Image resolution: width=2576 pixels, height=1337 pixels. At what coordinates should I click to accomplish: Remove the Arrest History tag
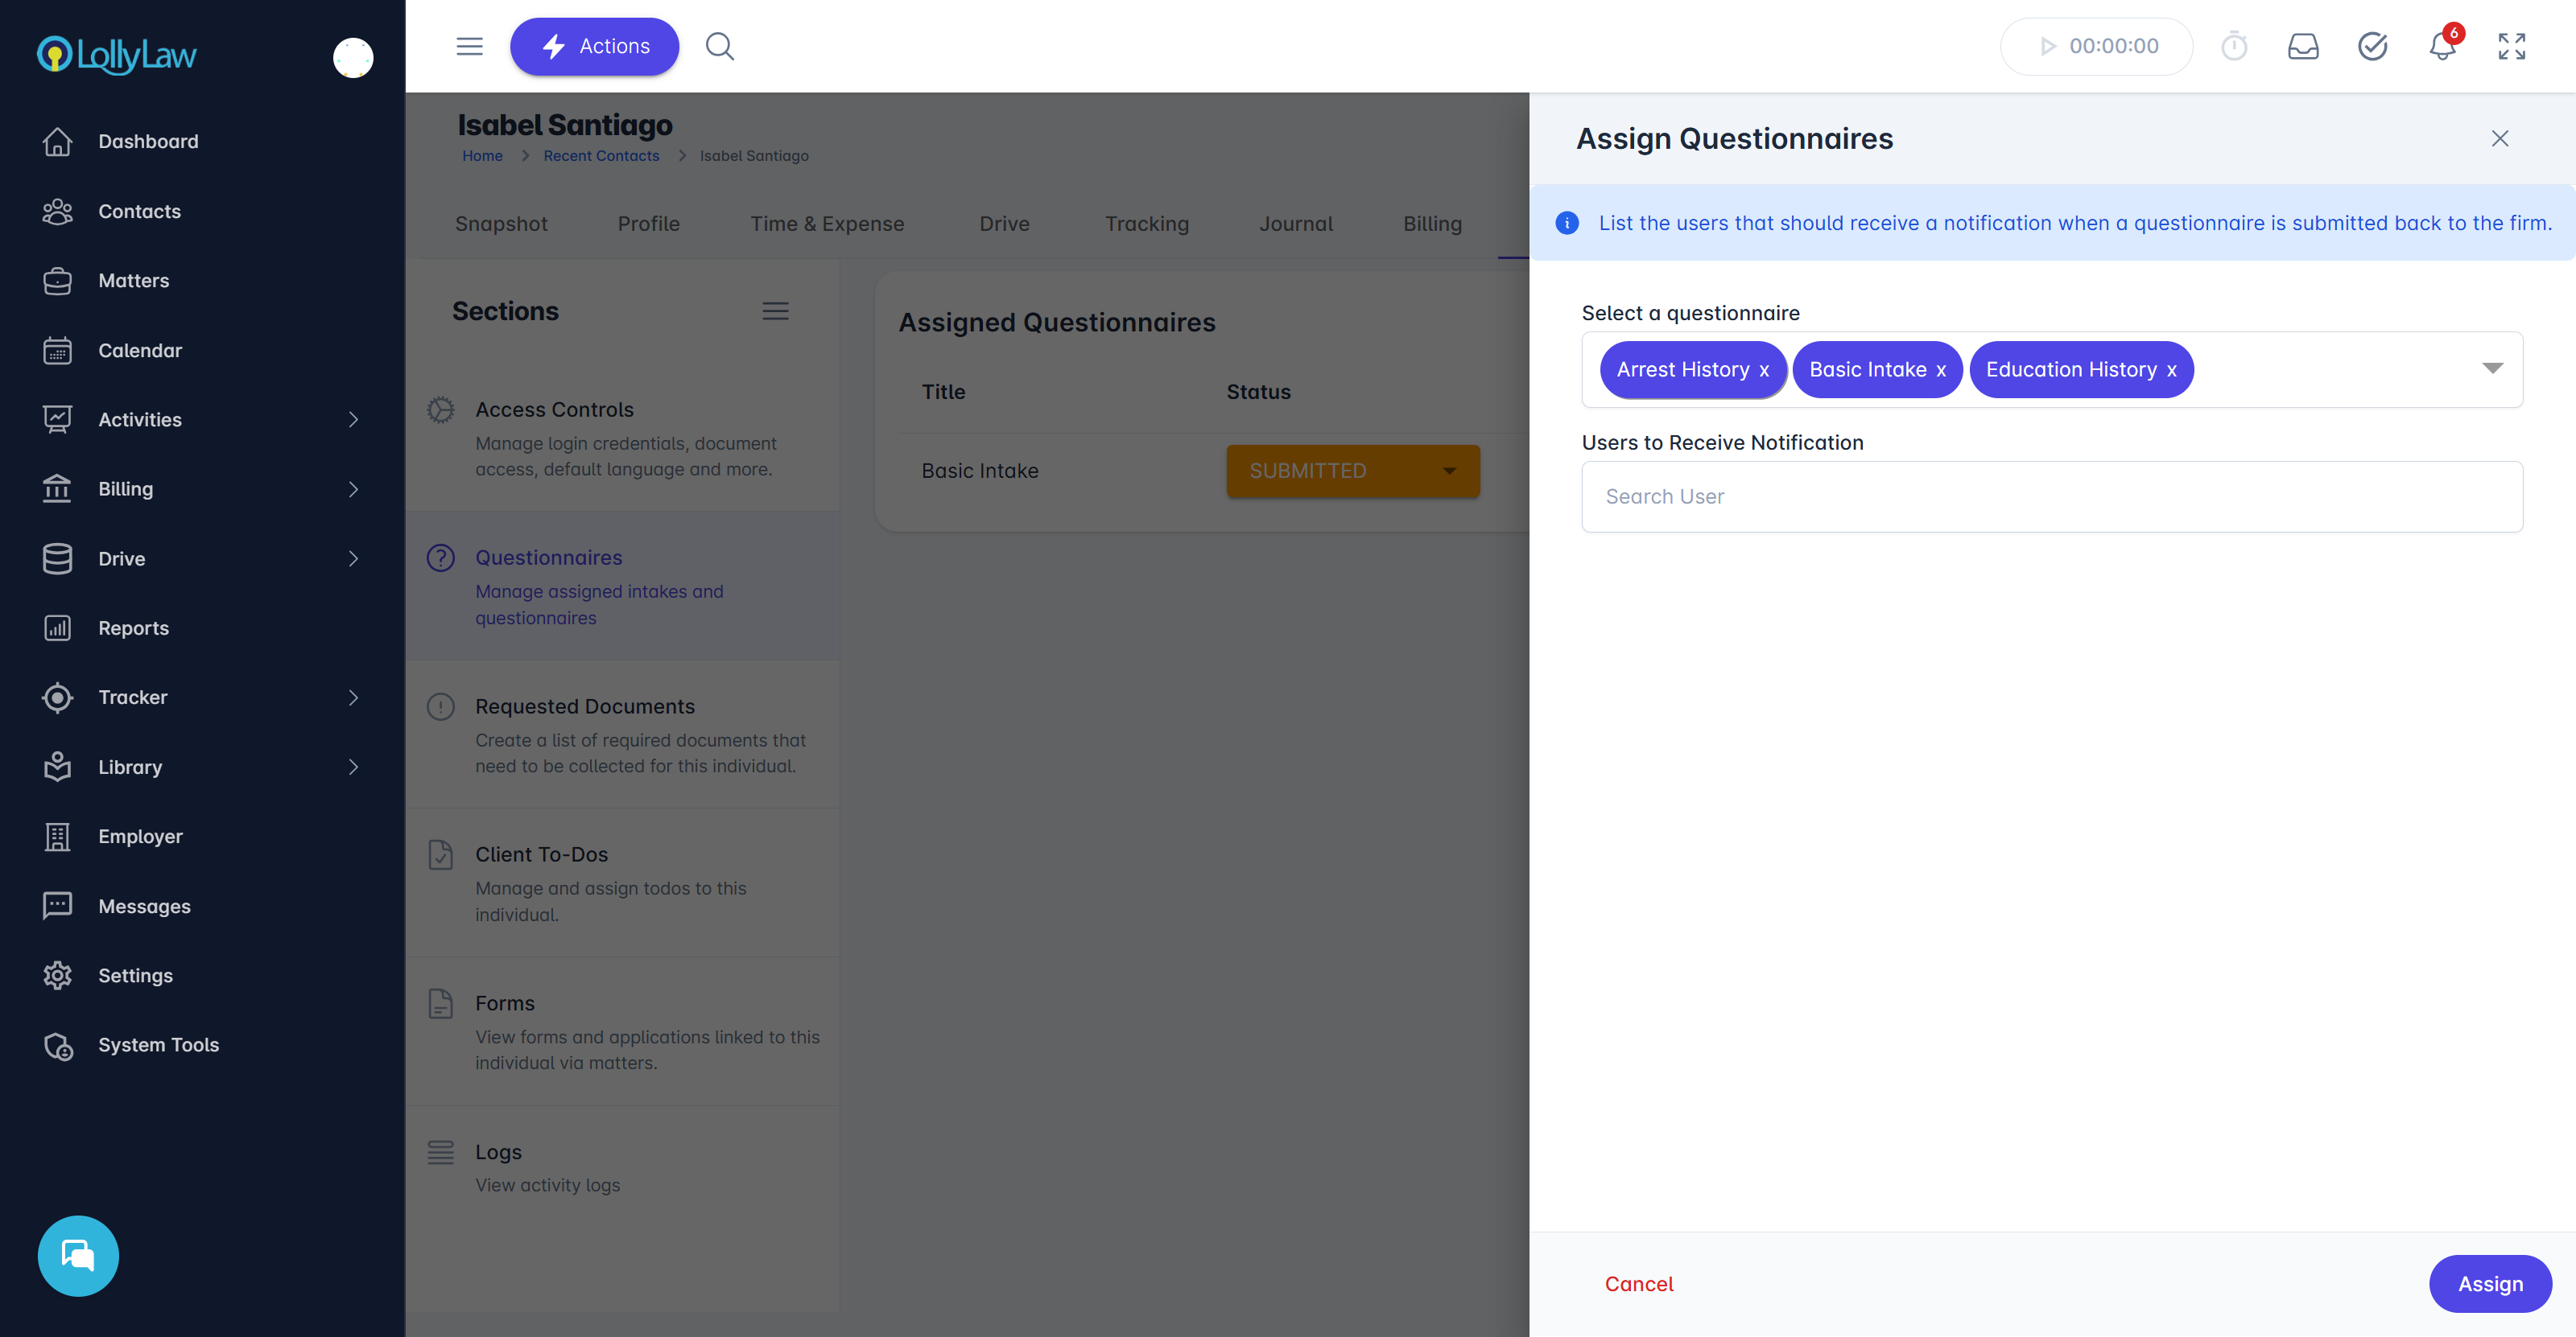click(x=1764, y=371)
